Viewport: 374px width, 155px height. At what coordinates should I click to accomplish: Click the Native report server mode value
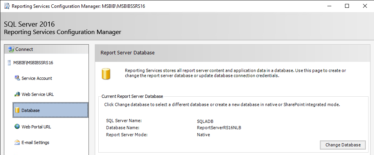coord(204,135)
